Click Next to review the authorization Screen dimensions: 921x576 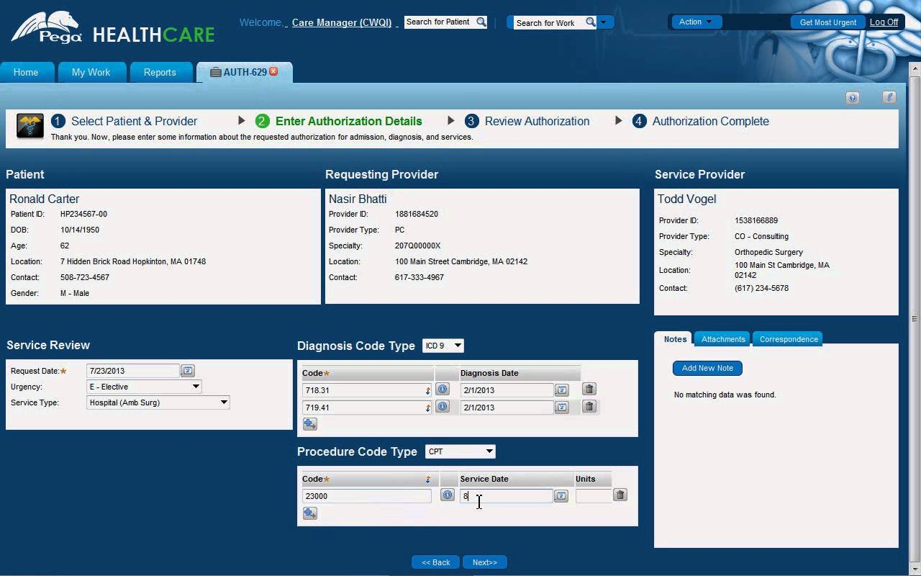click(485, 562)
